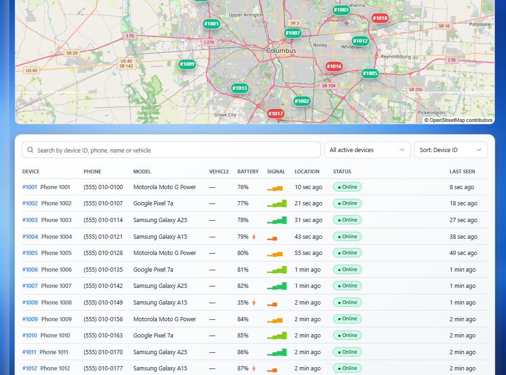Open device link #1008
The height and width of the screenshot is (375, 506).
pos(30,302)
